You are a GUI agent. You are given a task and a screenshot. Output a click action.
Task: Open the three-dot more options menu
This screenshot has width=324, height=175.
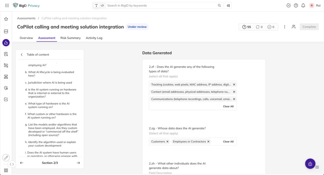pos(284,27)
